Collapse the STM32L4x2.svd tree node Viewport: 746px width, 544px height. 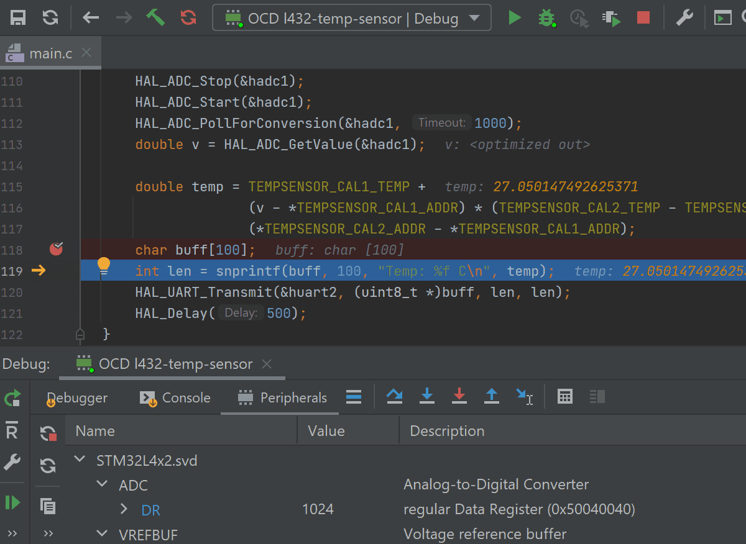tap(80, 460)
